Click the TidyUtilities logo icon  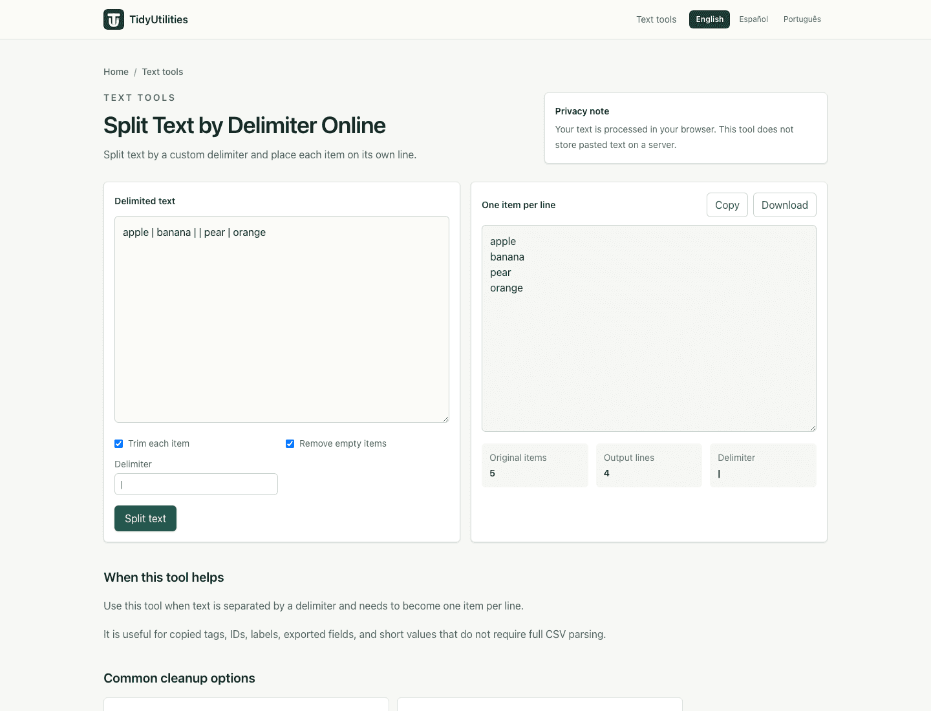coord(114,19)
